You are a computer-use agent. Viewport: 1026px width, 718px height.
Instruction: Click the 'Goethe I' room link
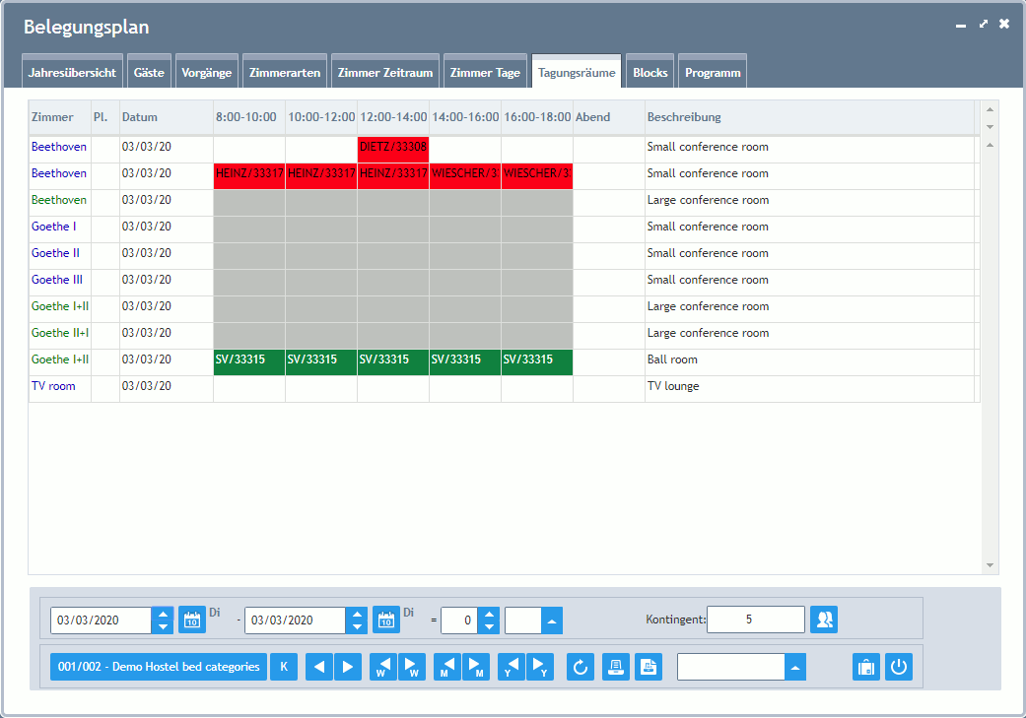pyautogui.click(x=53, y=227)
